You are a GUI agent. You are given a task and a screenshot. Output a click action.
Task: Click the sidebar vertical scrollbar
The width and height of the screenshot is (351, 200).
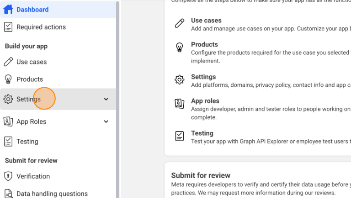pyautogui.click(x=118, y=100)
